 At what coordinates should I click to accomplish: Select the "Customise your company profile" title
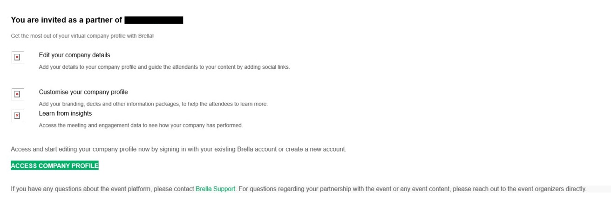pyautogui.click(x=83, y=92)
